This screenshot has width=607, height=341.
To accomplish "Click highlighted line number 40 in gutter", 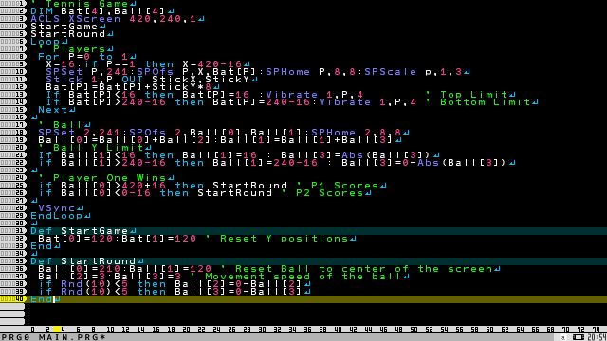I will 12,299.
